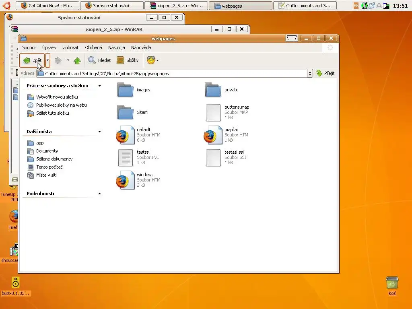412x309 pixels.
Task: Click the Správce stahování window title bar
Action: [79, 18]
